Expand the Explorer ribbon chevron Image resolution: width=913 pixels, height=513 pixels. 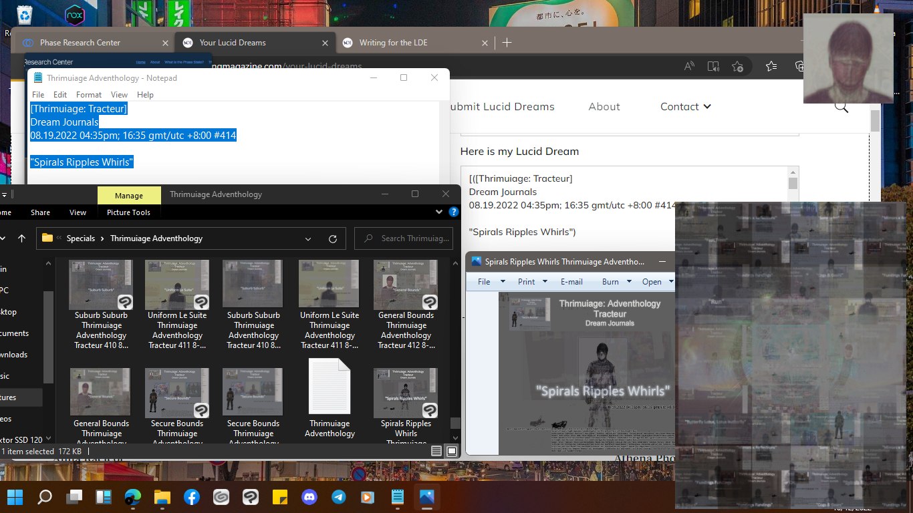[x=439, y=212]
